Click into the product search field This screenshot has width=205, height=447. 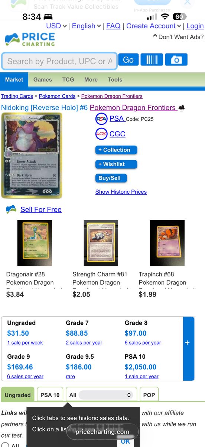click(x=59, y=61)
